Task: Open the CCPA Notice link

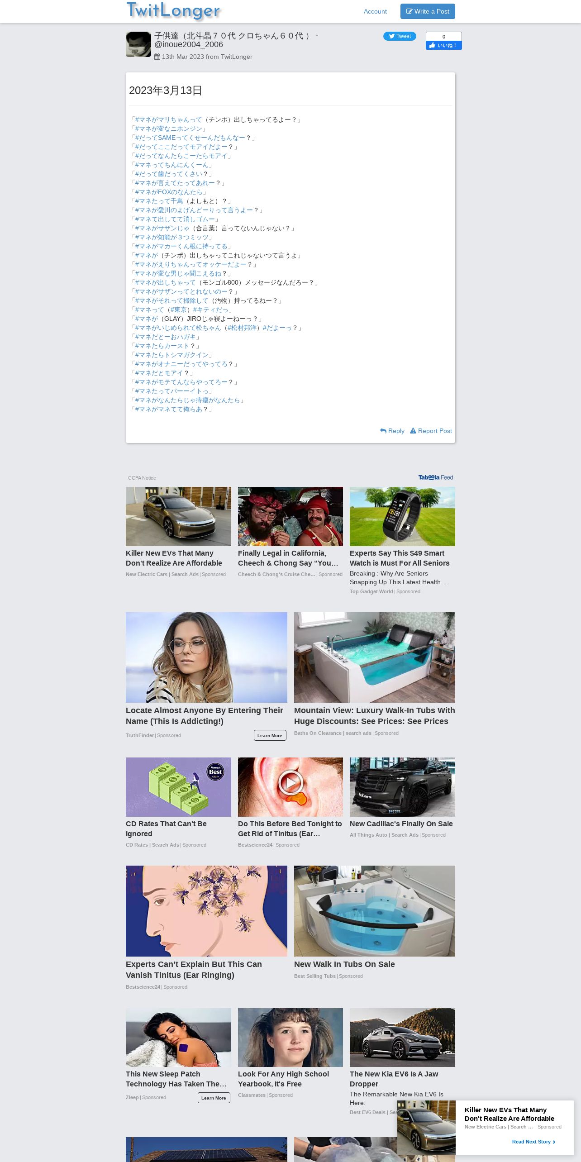Action: click(142, 478)
